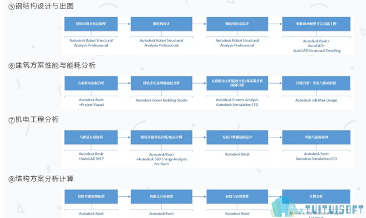Select the 太阳辐射分析/风环境分析 flow box

(237, 83)
